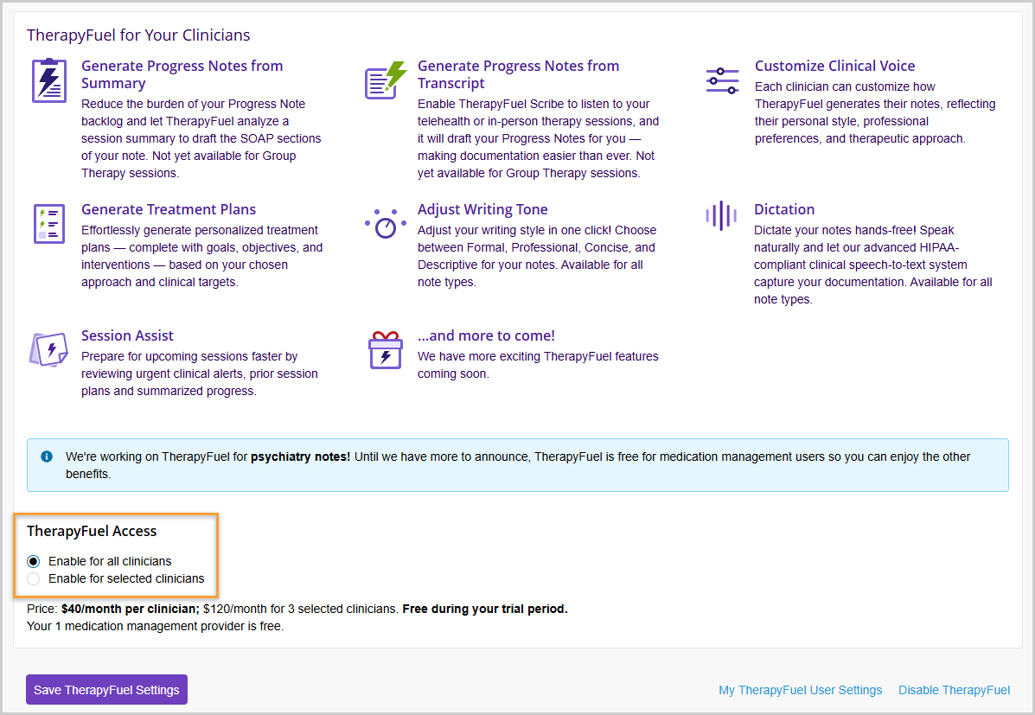Click 'TherapyFuel Access' section heading
1035x715 pixels.
[92, 532]
